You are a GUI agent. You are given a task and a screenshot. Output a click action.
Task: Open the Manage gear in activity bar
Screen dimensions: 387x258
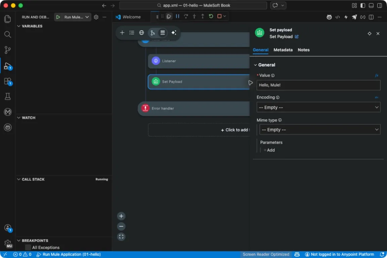(x=8, y=244)
